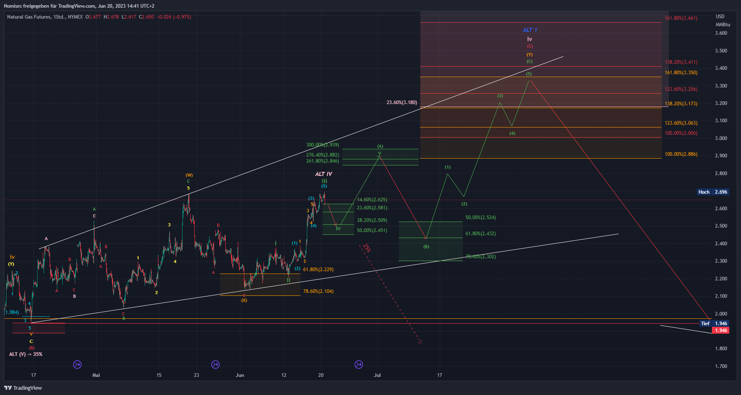Screen dimensions: 741x395
Task: Click the 276.40%(2.882) extension label
Action: click(323, 155)
